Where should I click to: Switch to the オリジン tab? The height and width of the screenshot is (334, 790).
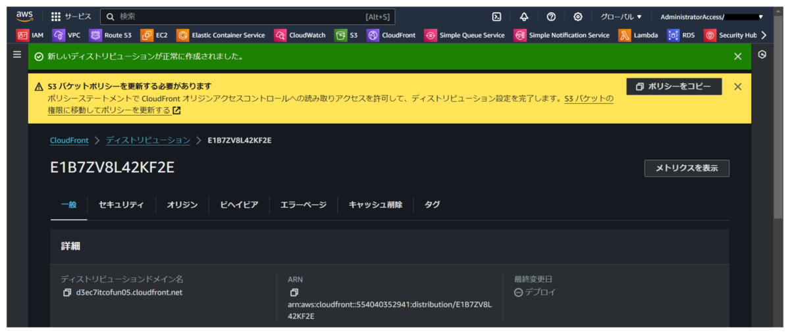(182, 204)
